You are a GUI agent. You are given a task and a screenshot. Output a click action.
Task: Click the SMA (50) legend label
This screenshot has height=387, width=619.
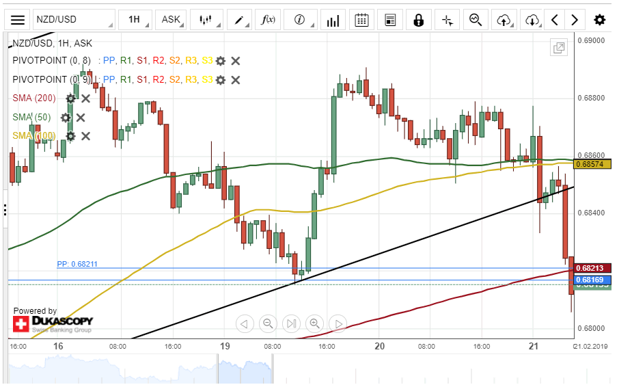coord(31,118)
